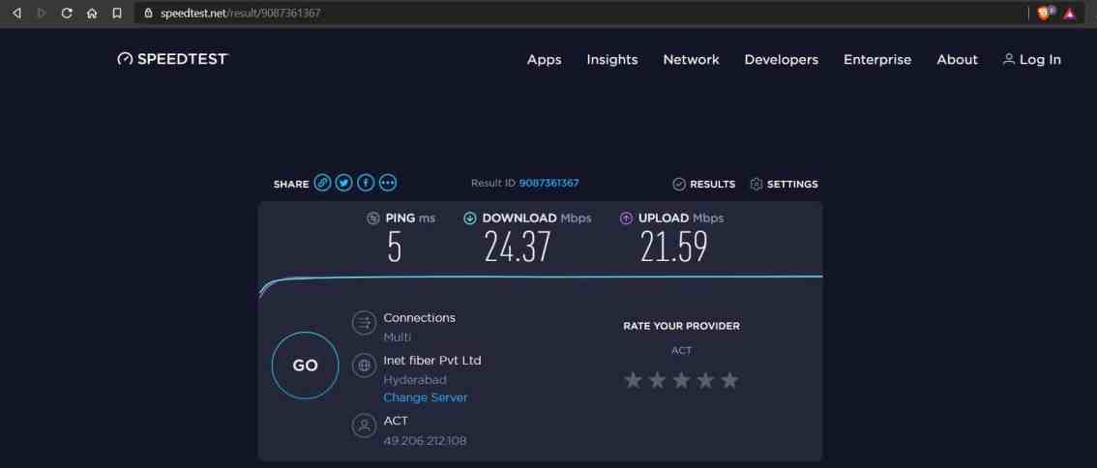The height and width of the screenshot is (468, 1097).
Task: Click the address bar URL field
Action: pyautogui.click(x=580, y=13)
